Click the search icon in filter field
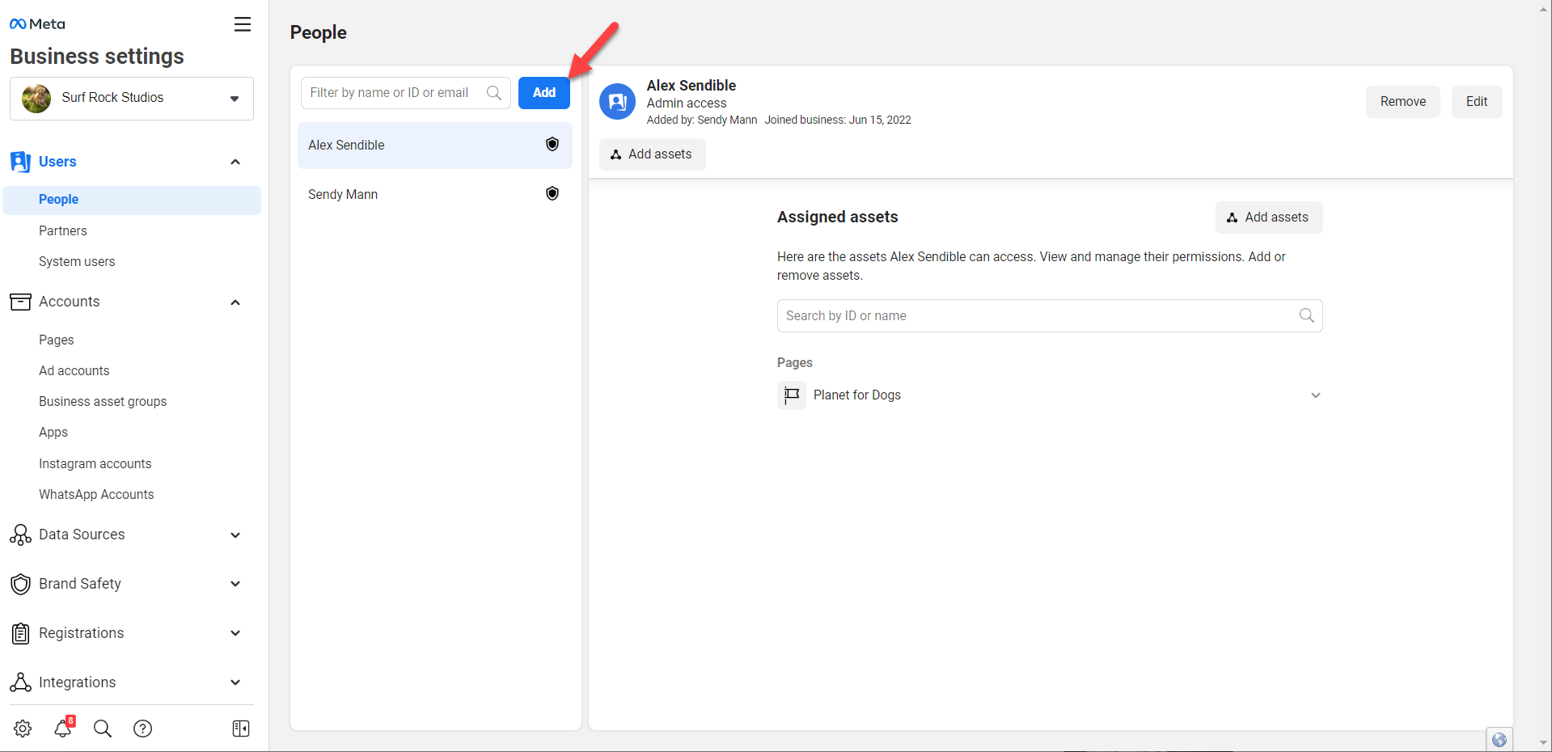This screenshot has width=1552, height=752. [x=493, y=93]
